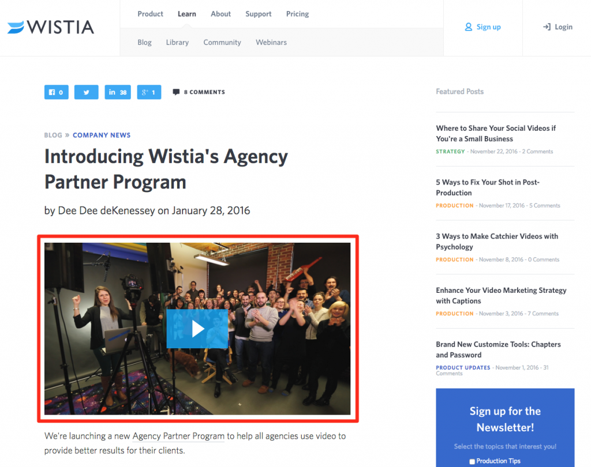This screenshot has width=591, height=467.
Task: Click PRODUCTION tag dated November 17, 2016
Action: click(x=455, y=206)
